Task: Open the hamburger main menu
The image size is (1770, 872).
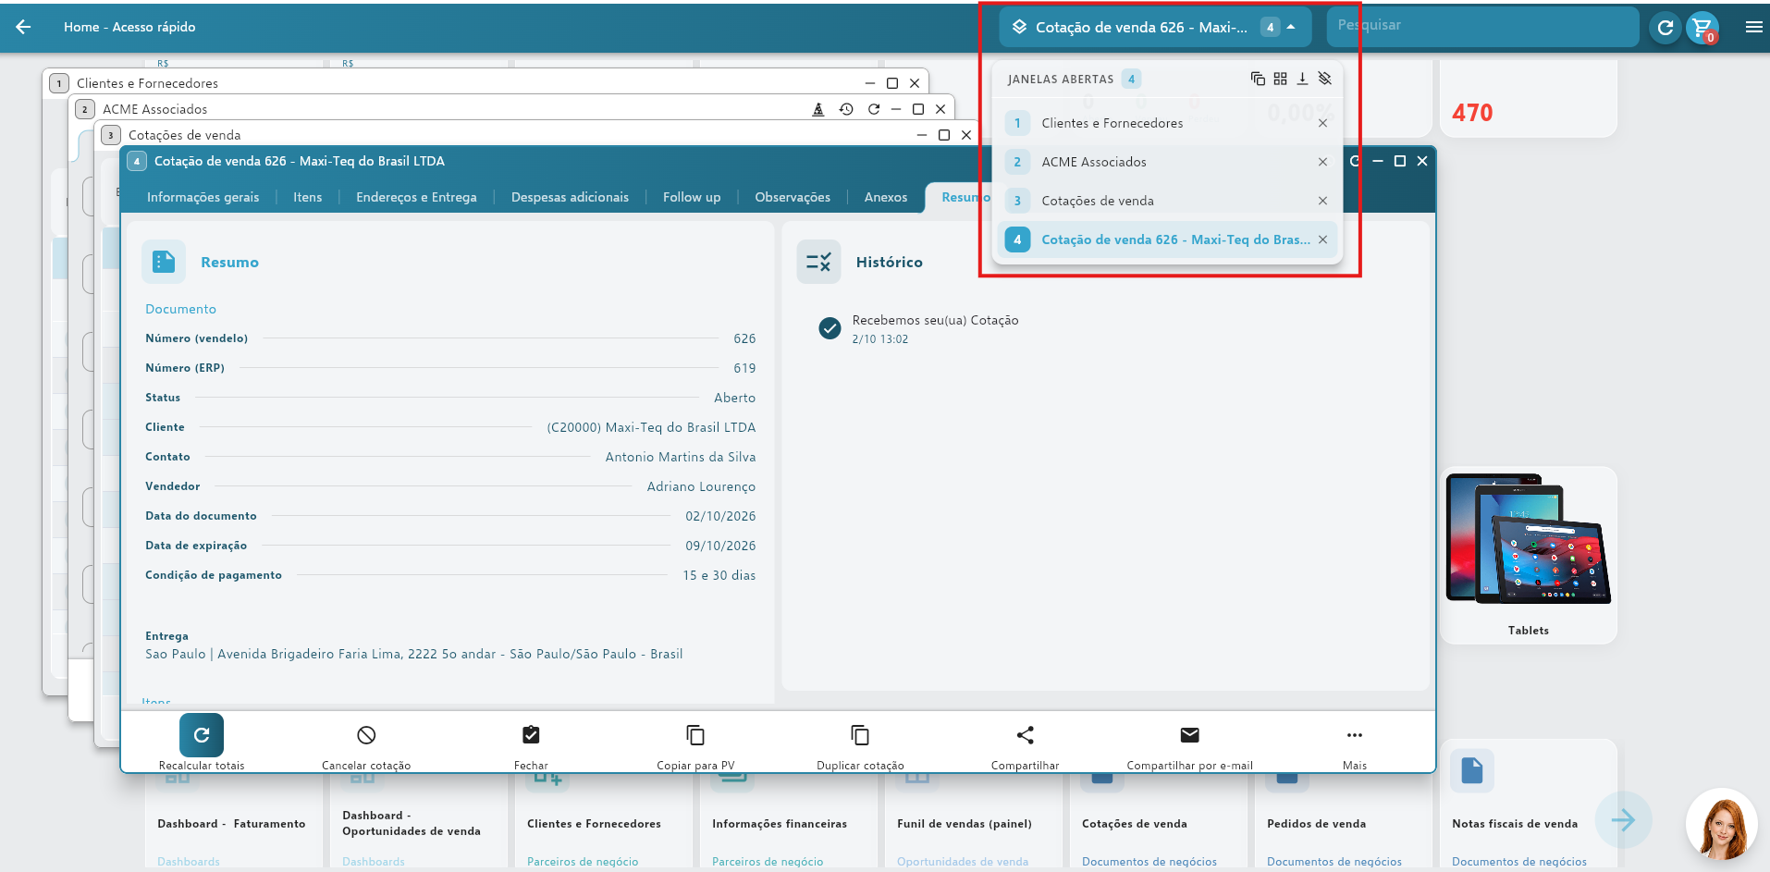Action: pyautogui.click(x=1753, y=27)
